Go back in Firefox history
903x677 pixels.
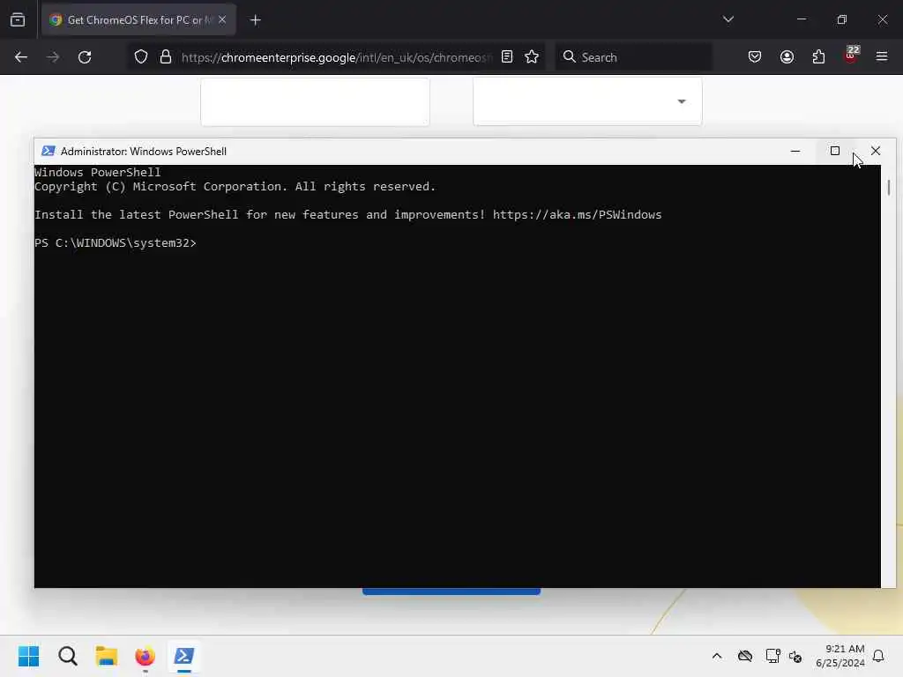pyautogui.click(x=21, y=57)
